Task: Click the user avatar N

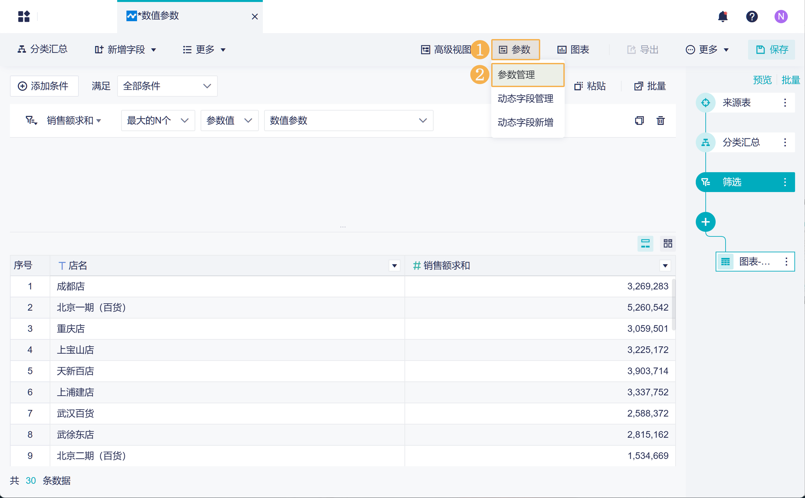Action: pos(781,17)
